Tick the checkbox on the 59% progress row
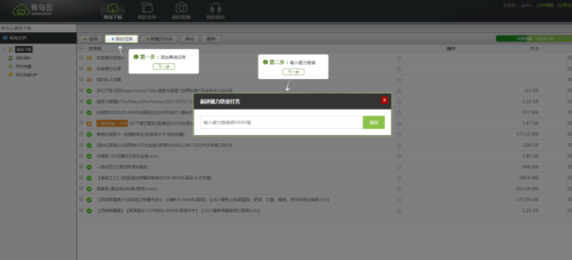The width and height of the screenshot is (572, 260). 81,123
